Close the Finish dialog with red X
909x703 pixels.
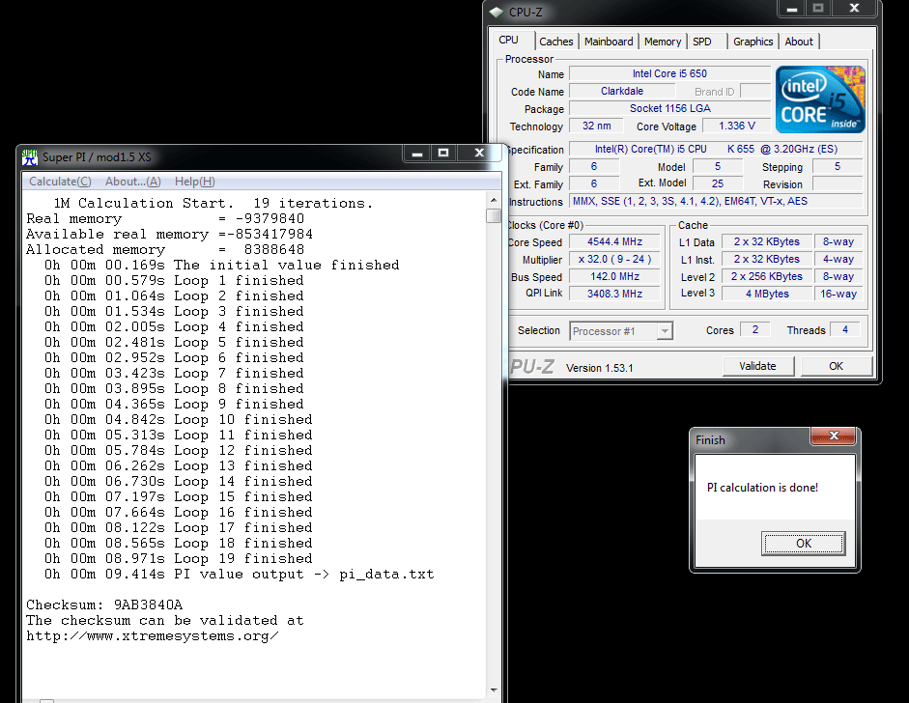834,436
